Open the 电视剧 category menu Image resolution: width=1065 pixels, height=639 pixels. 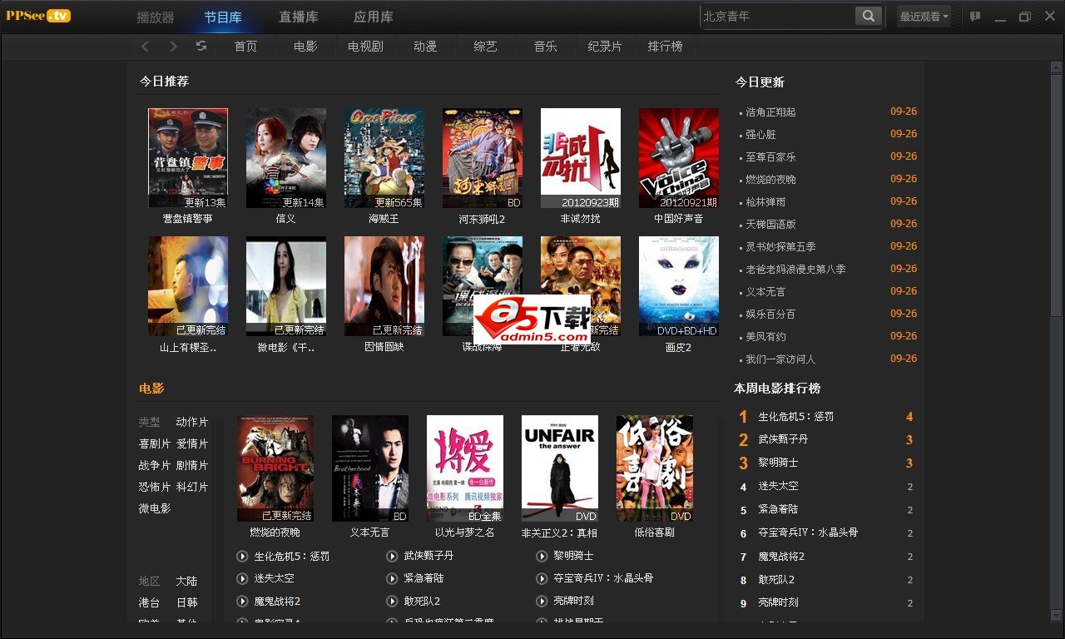point(365,47)
